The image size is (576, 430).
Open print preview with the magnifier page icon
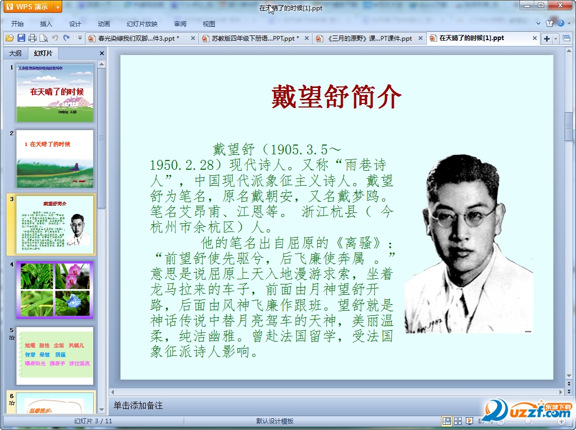pyautogui.click(x=44, y=38)
